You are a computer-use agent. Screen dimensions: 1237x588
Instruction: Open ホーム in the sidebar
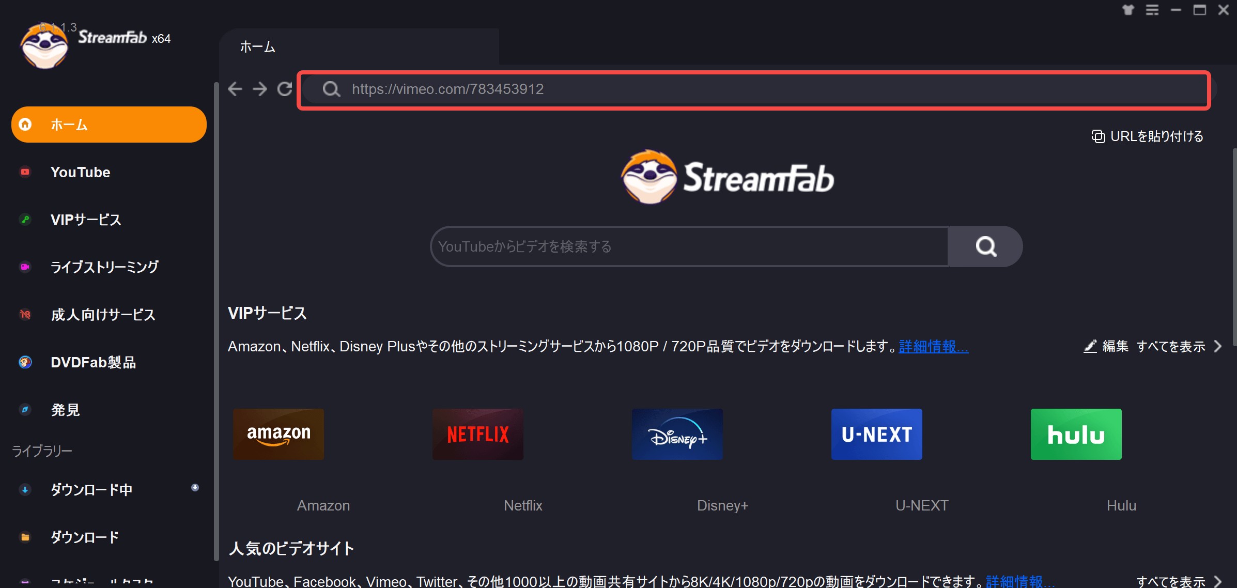[x=109, y=125]
